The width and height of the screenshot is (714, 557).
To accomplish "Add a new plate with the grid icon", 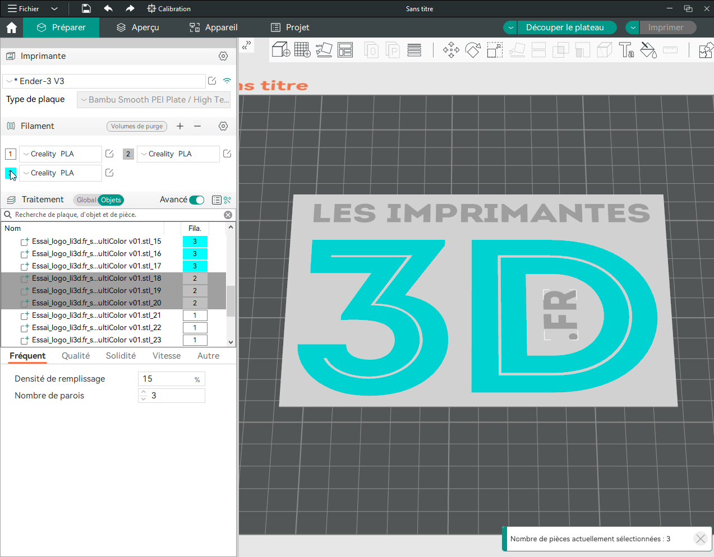I will (302, 50).
